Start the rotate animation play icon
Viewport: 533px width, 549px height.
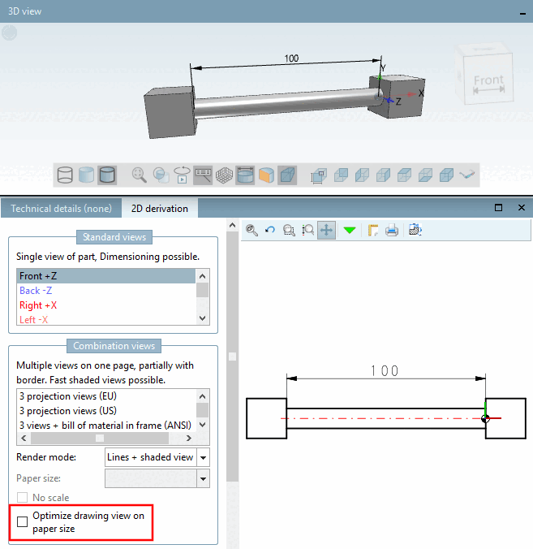pos(182,175)
